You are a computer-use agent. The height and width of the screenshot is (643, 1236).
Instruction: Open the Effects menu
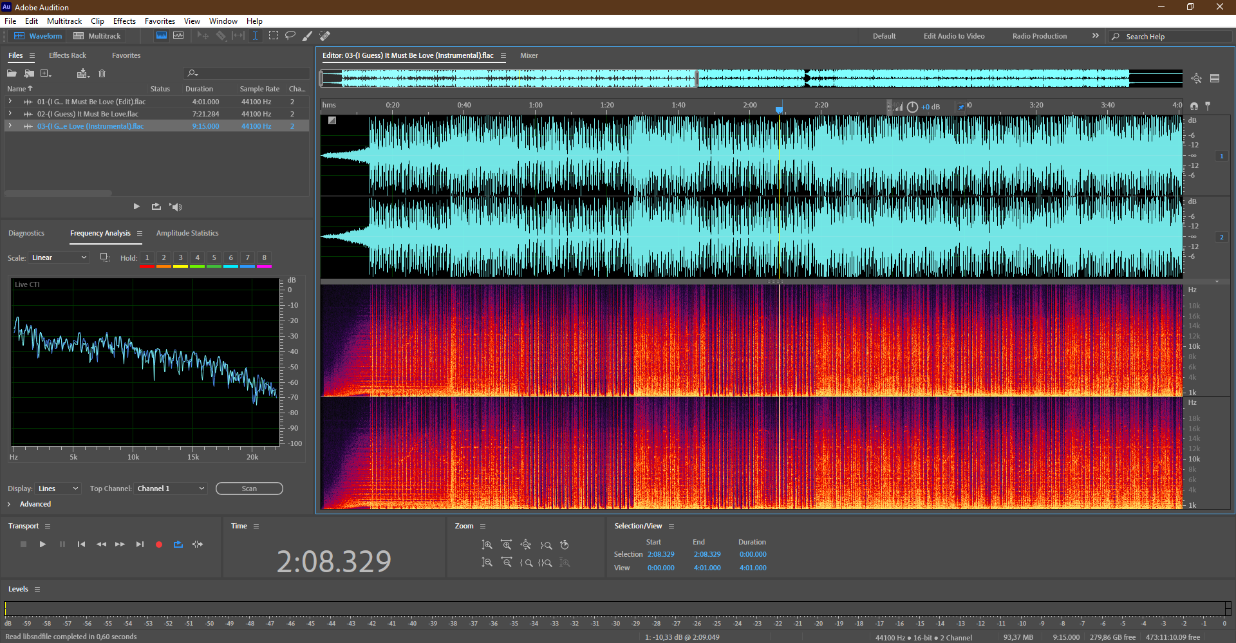coord(124,21)
